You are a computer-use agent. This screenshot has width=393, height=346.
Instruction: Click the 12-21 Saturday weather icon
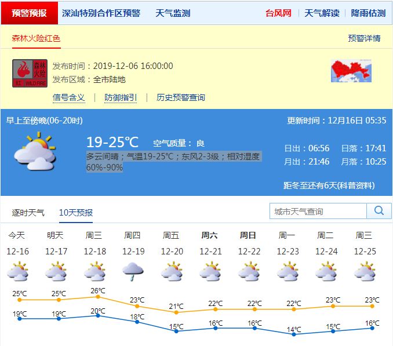[x=210, y=271]
